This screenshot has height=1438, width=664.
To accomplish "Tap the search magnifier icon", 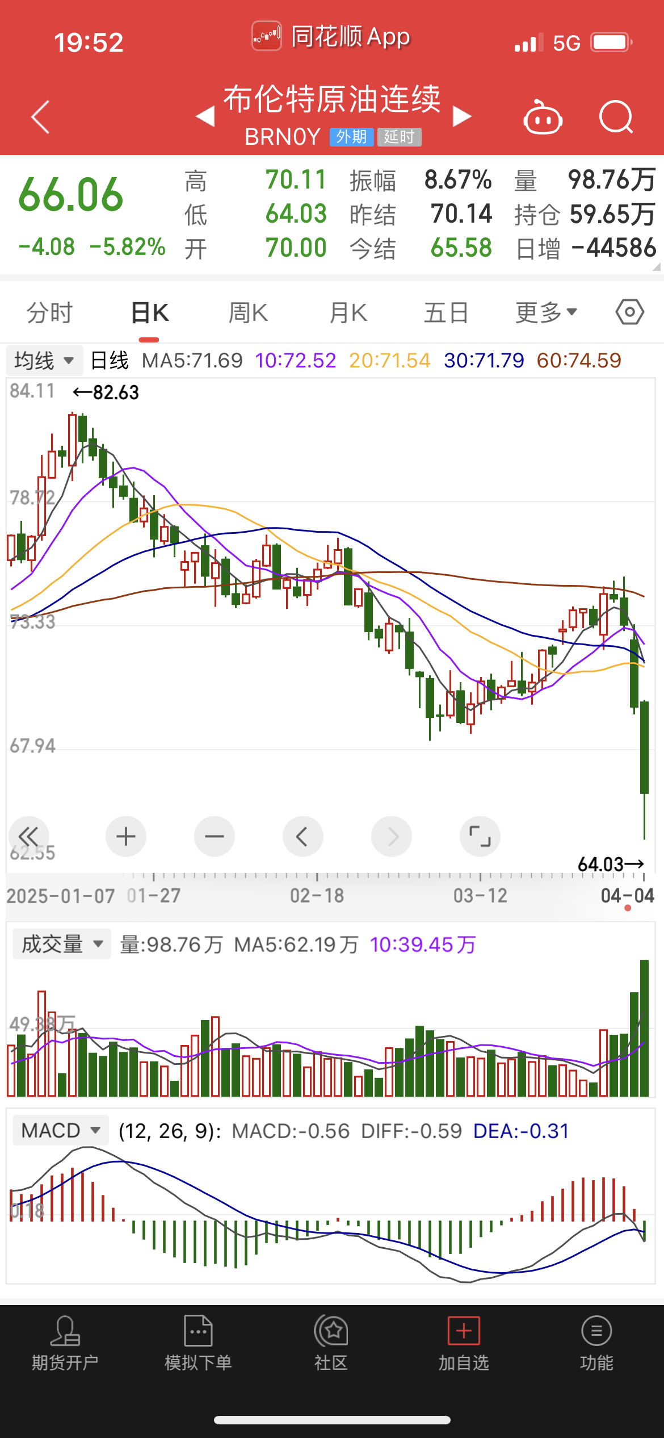I will pos(616,118).
